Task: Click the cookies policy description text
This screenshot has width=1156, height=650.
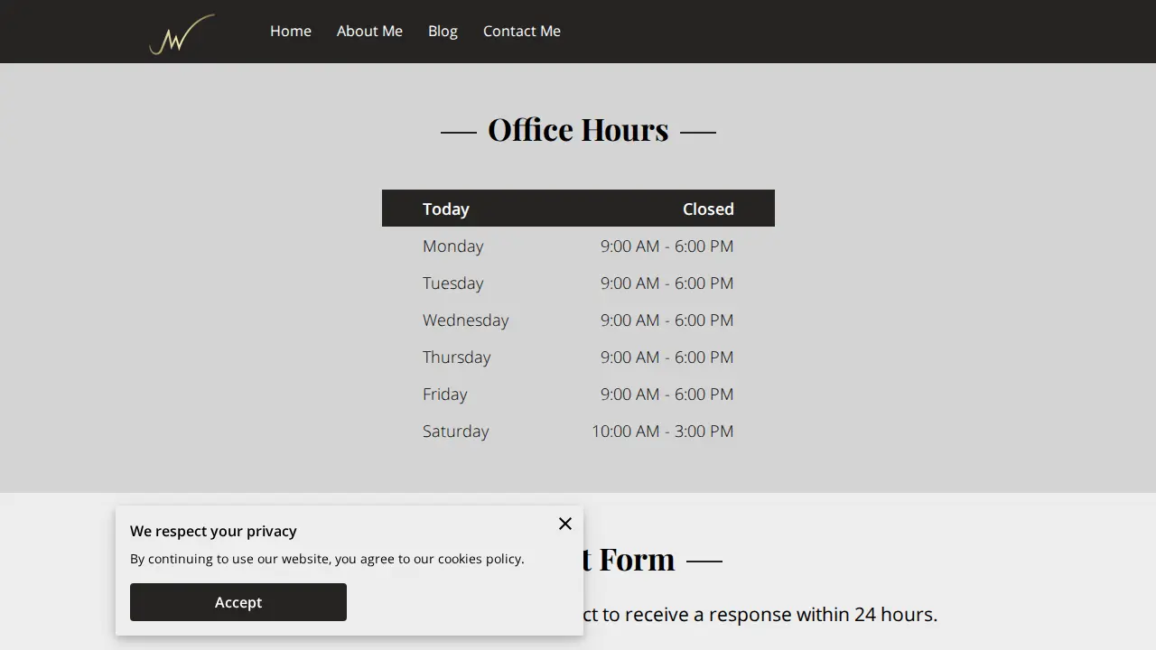Action: click(x=327, y=558)
